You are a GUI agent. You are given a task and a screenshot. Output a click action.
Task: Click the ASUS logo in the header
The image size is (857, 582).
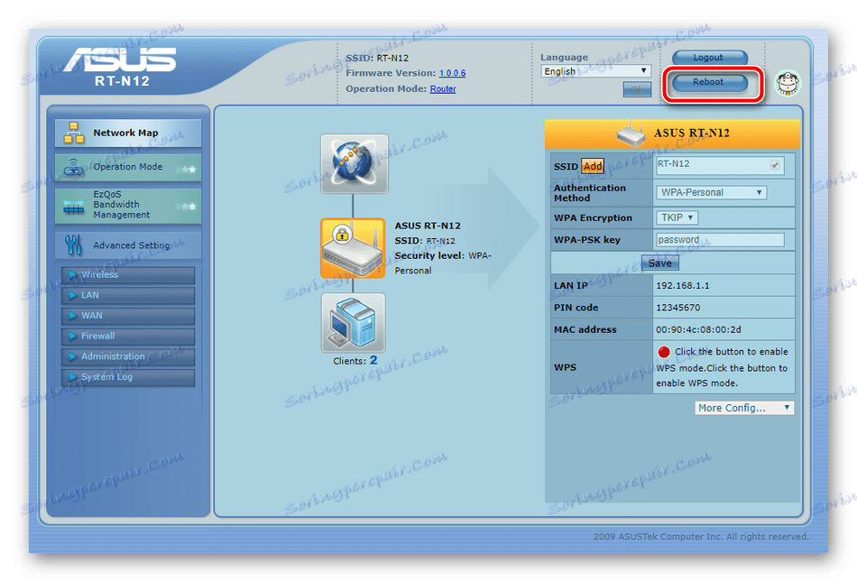(120, 60)
